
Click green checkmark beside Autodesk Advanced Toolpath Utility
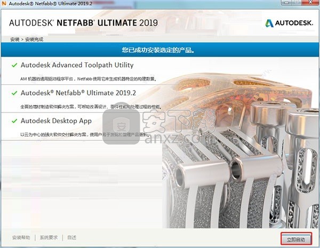click(14, 65)
